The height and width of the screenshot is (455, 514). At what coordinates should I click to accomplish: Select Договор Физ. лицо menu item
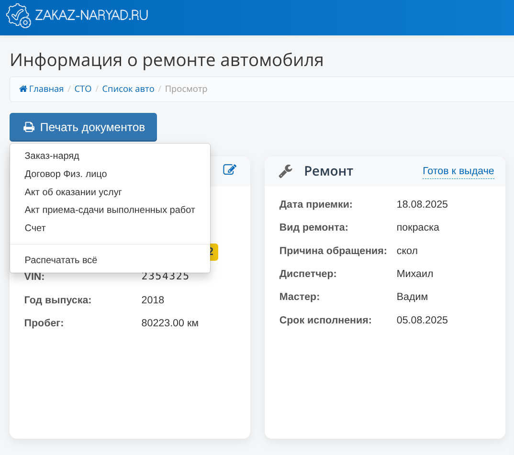tap(66, 174)
